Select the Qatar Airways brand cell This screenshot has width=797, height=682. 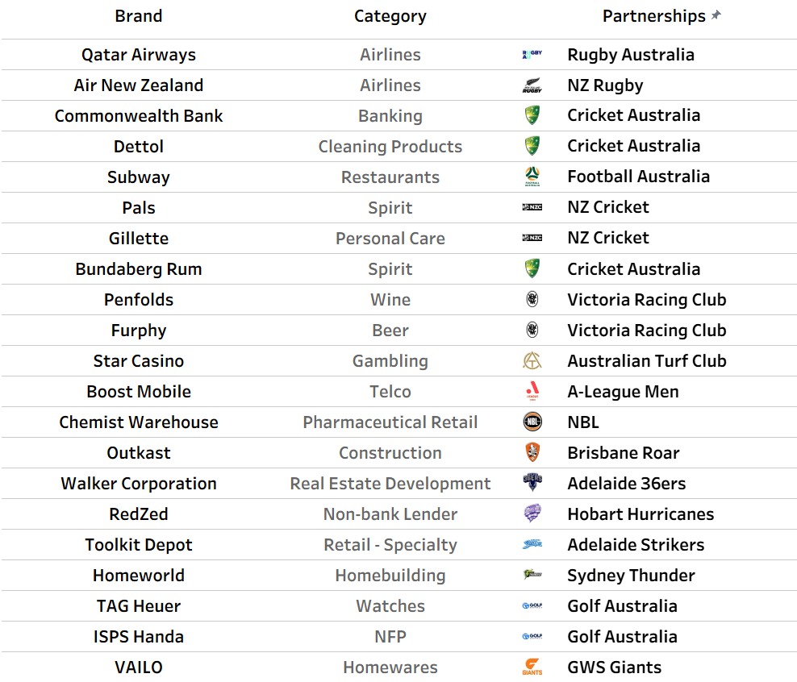138,54
